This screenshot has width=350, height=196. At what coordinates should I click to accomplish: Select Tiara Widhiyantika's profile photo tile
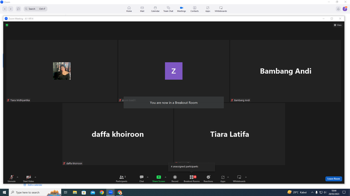[62, 71]
